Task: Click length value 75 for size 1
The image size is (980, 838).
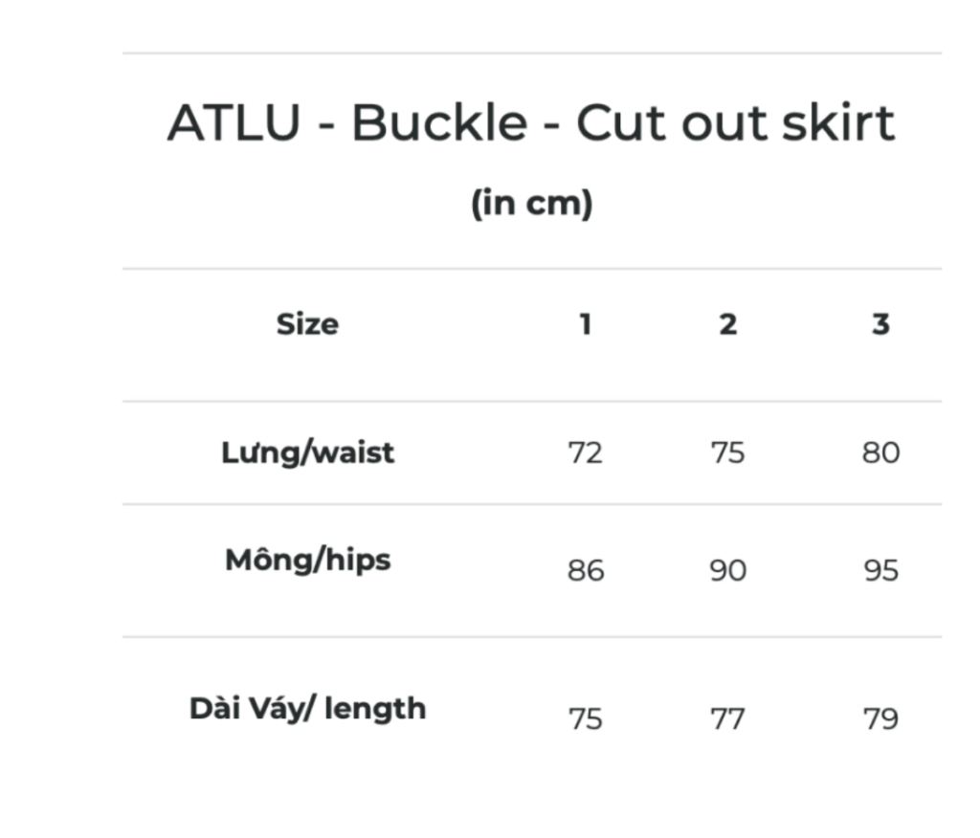Action: [585, 718]
